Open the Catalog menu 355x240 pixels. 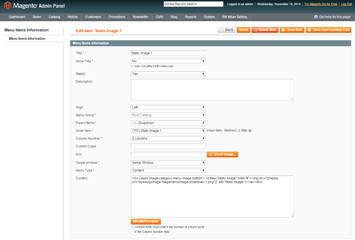click(x=54, y=17)
